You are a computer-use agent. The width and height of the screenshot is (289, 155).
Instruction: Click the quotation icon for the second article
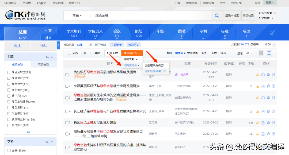(x=273, y=86)
